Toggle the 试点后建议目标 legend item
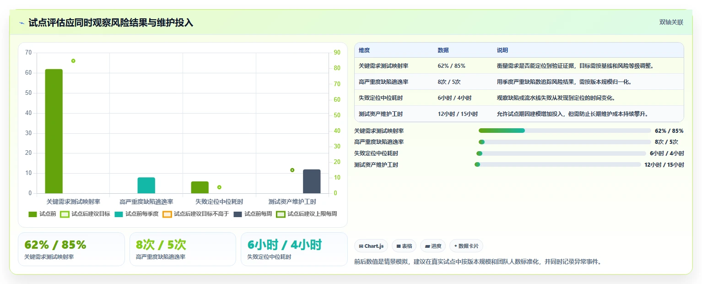The height and width of the screenshot is (284, 702). pyautogui.click(x=85, y=214)
